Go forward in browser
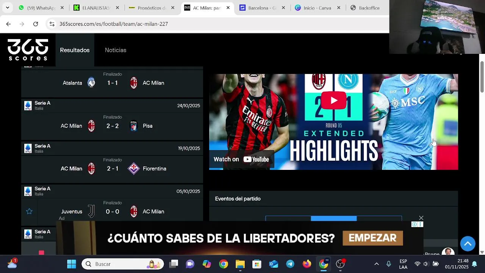The height and width of the screenshot is (273, 485). point(22,24)
